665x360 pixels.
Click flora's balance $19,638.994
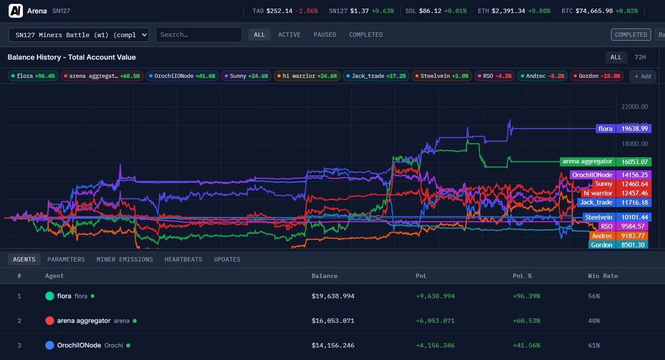coord(332,296)
